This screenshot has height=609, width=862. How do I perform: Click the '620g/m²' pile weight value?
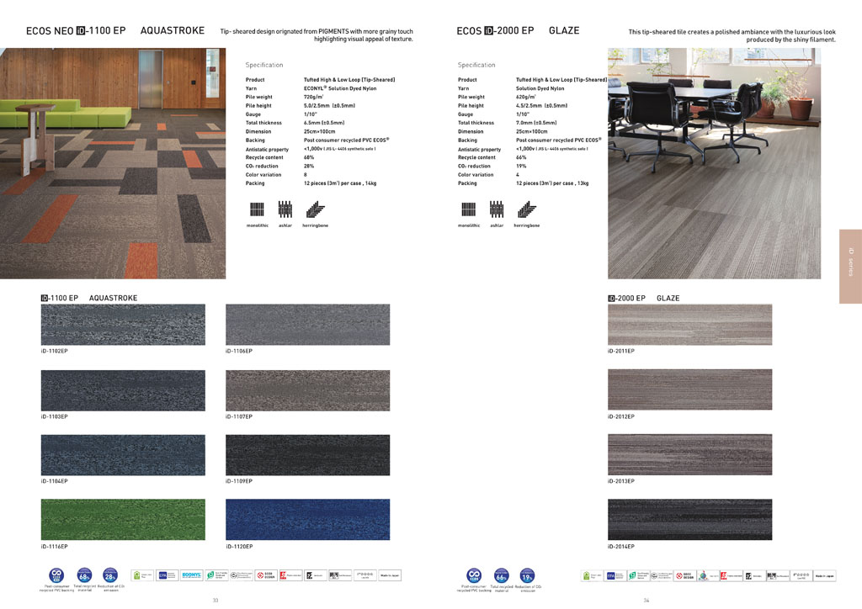525,97
